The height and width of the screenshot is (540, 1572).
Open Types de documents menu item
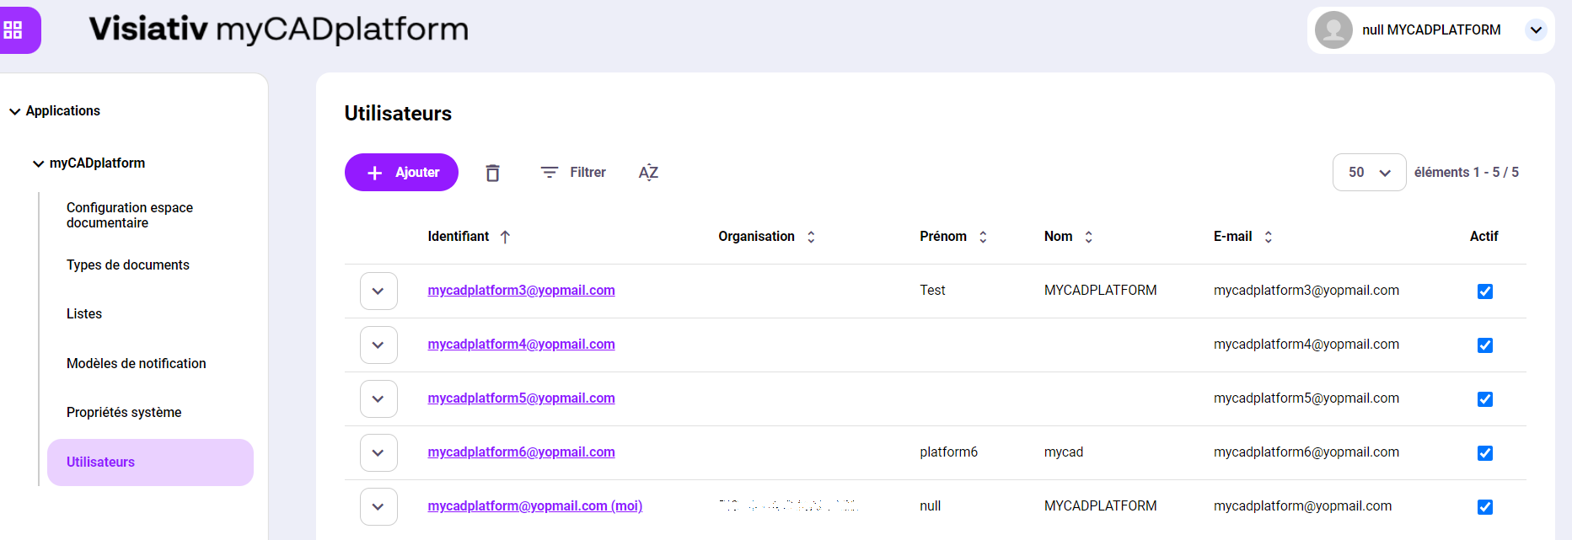(128, 265)
